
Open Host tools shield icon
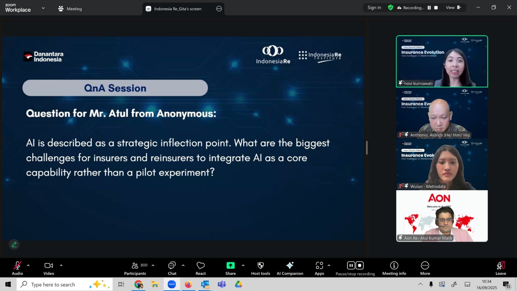(260, 268)
